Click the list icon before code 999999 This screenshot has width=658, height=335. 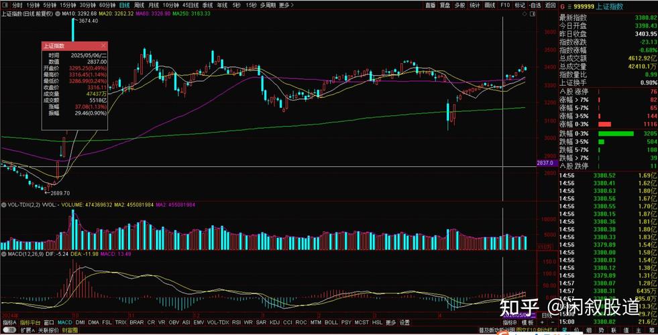[x=569, y=5]
